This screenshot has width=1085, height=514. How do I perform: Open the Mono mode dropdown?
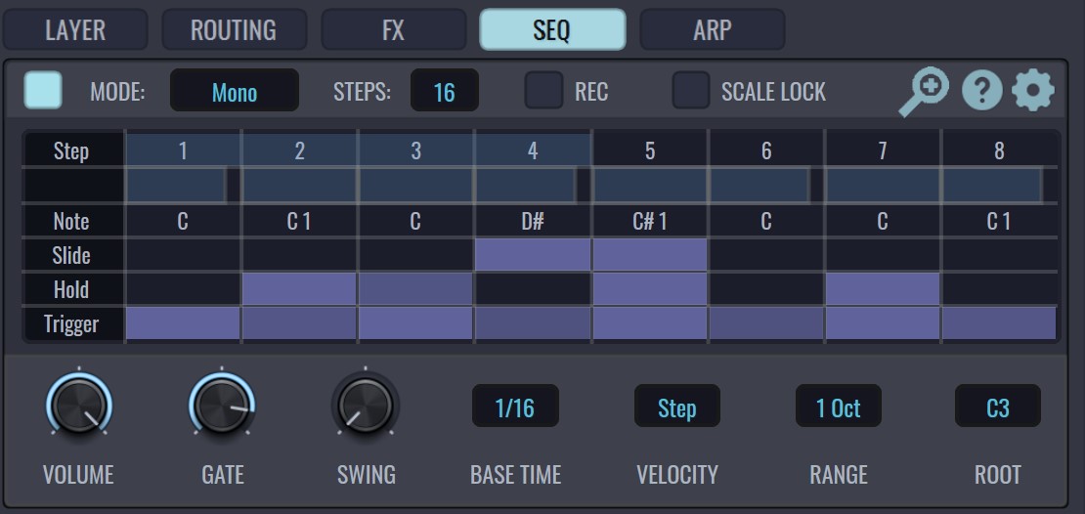(x=235, y=91)
